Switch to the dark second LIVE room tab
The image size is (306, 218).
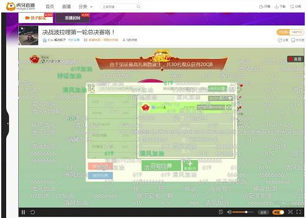(x=73, y=18)
